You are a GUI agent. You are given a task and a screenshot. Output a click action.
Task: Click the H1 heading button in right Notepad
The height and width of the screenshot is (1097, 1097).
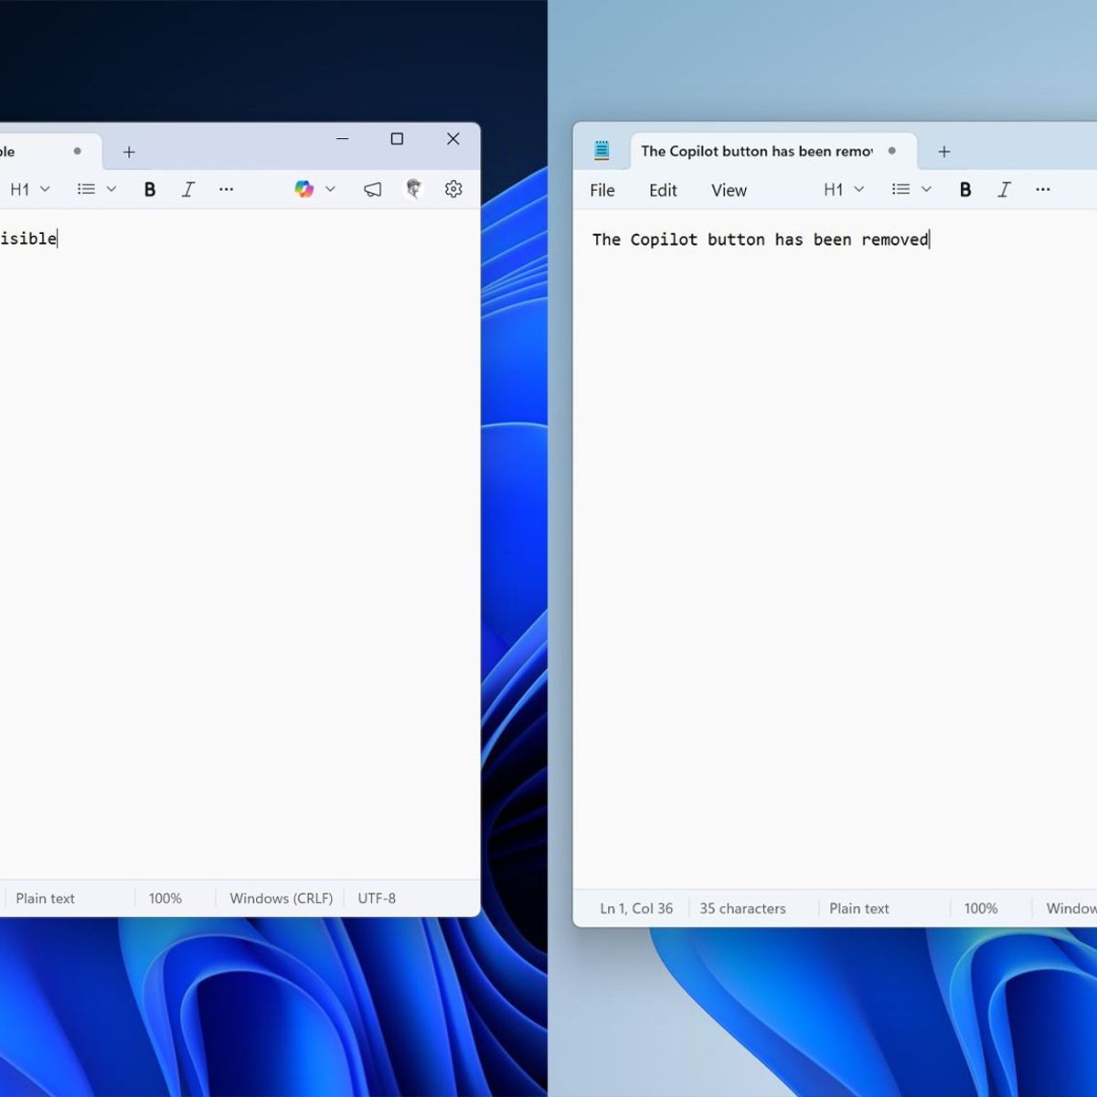[834, 190]
